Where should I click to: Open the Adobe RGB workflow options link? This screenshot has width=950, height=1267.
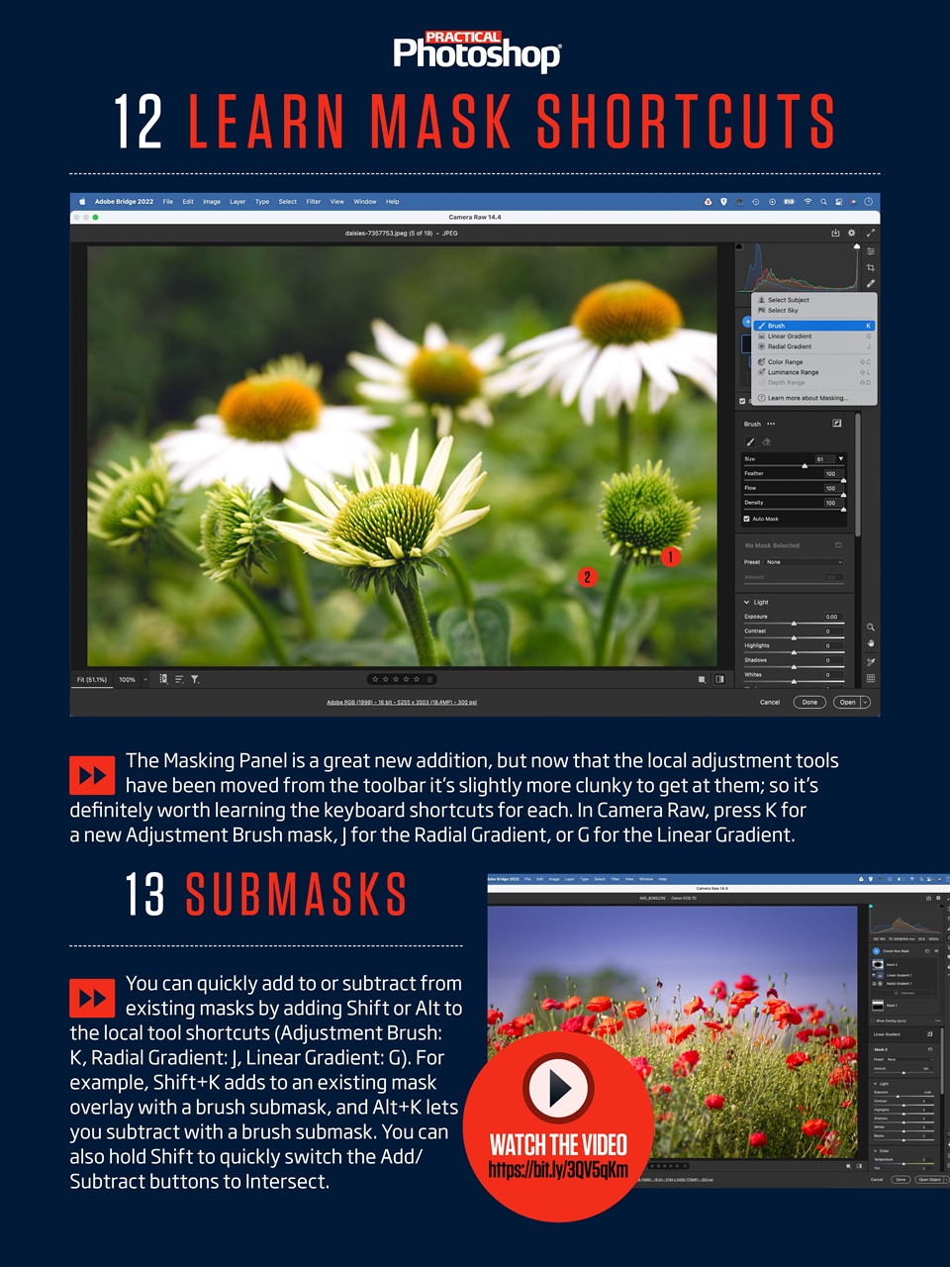point(402,702)
